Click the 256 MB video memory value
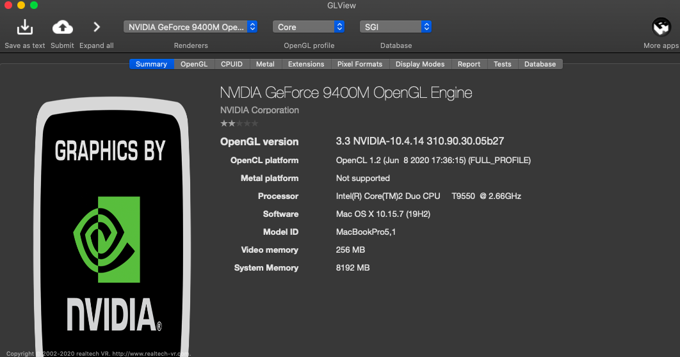This screenshot has height=357, width=680. (x=350, y=250)
